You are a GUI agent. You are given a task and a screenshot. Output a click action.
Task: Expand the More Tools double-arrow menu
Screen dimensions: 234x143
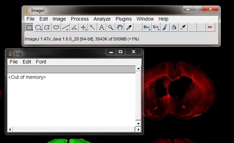coord(210,28)
